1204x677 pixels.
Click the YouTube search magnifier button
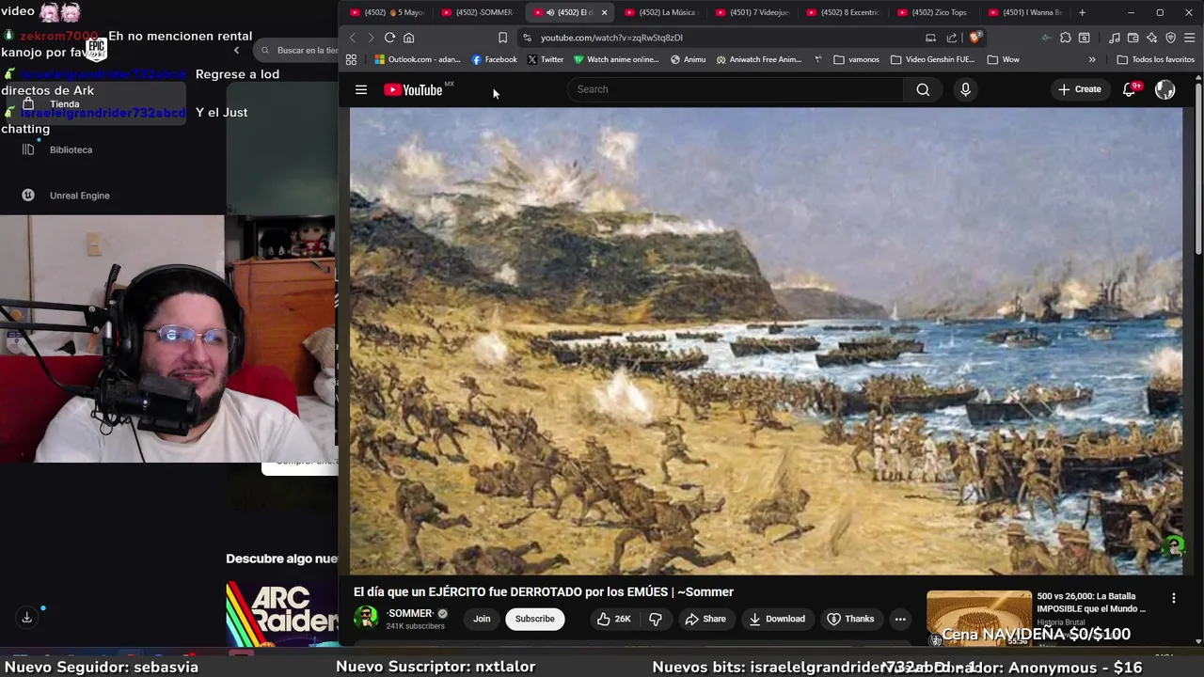coord(923,89)
